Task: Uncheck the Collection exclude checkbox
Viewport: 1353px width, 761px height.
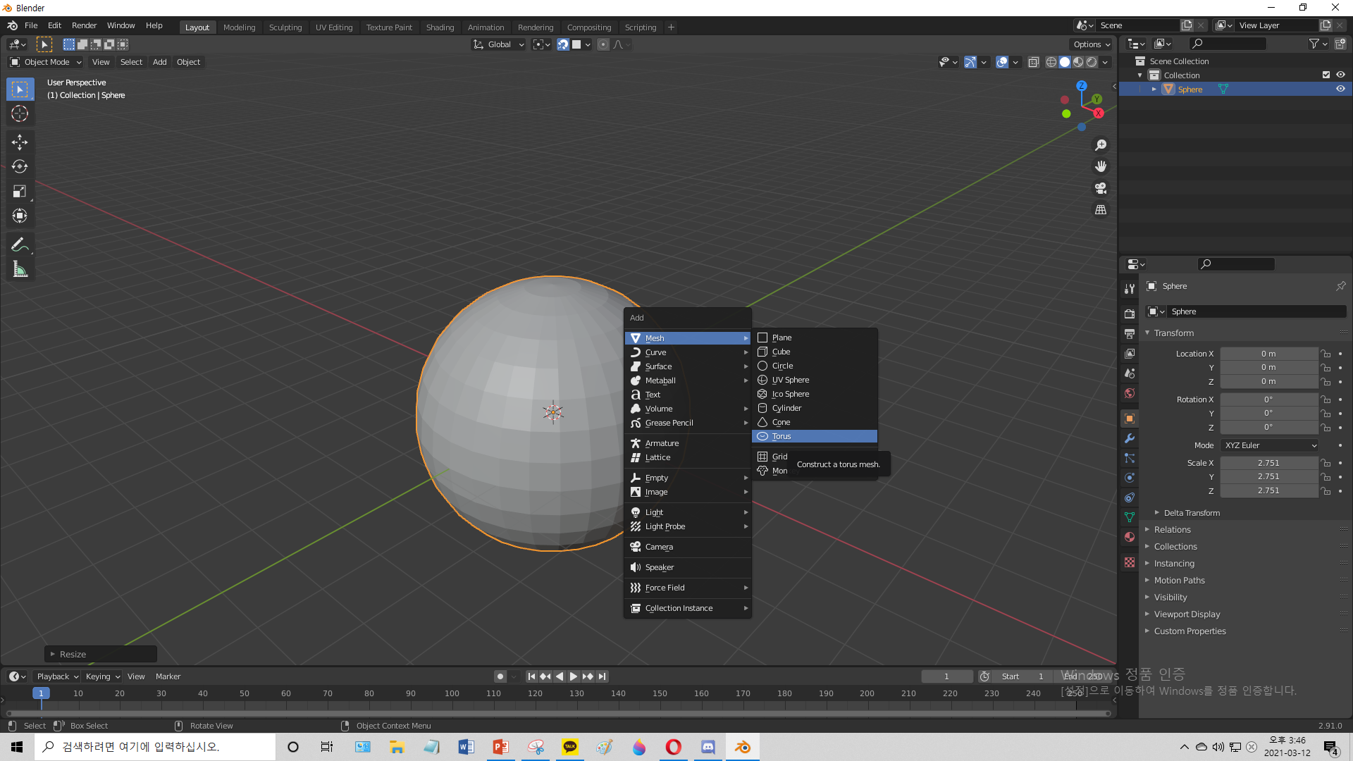Action: (1326, 75)
